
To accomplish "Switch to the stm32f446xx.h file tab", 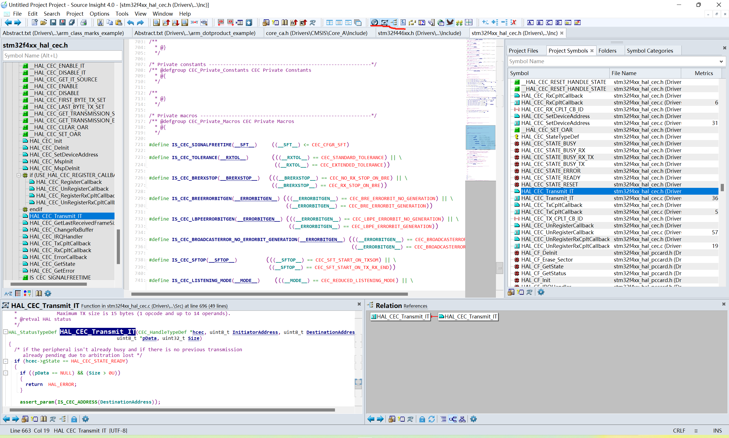I will tap(419, 33).
